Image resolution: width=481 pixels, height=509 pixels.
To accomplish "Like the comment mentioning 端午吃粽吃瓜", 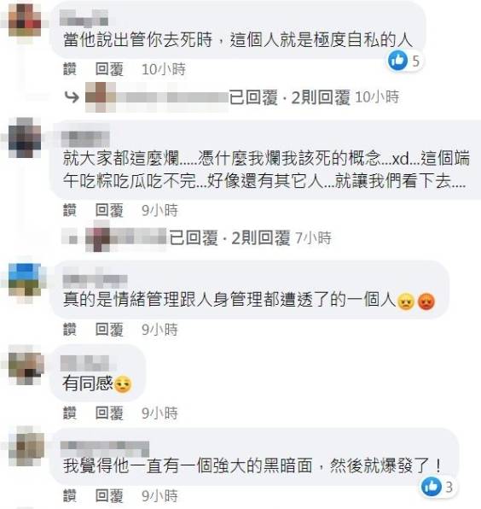I will coord(70,210).
